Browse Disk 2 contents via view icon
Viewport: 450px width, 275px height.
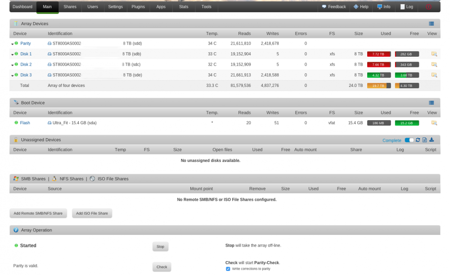click(434, 65)
